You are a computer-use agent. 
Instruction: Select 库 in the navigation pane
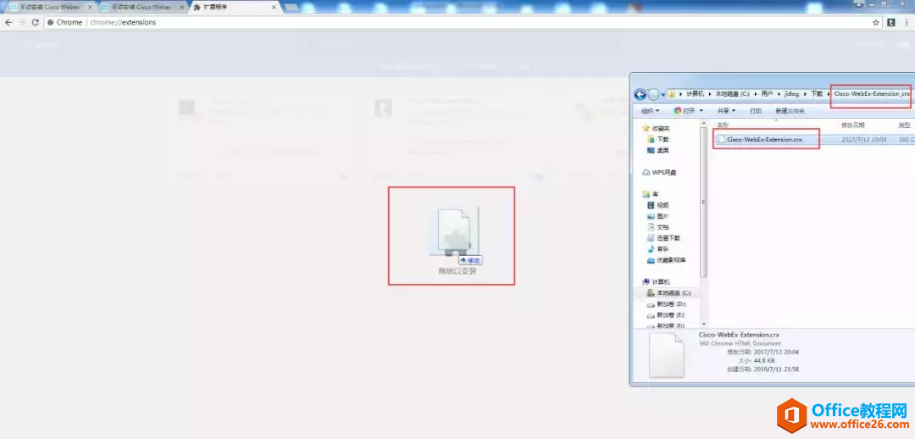(650, 194)
